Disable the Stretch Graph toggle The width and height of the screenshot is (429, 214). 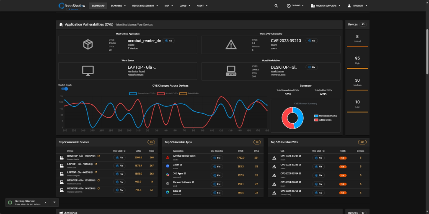(x=65, y=89)
